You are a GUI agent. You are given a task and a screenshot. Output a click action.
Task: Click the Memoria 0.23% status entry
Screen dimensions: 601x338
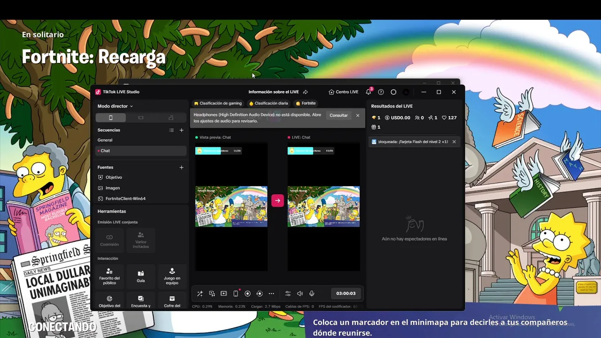pyautogui.click(x=232, y=307)
